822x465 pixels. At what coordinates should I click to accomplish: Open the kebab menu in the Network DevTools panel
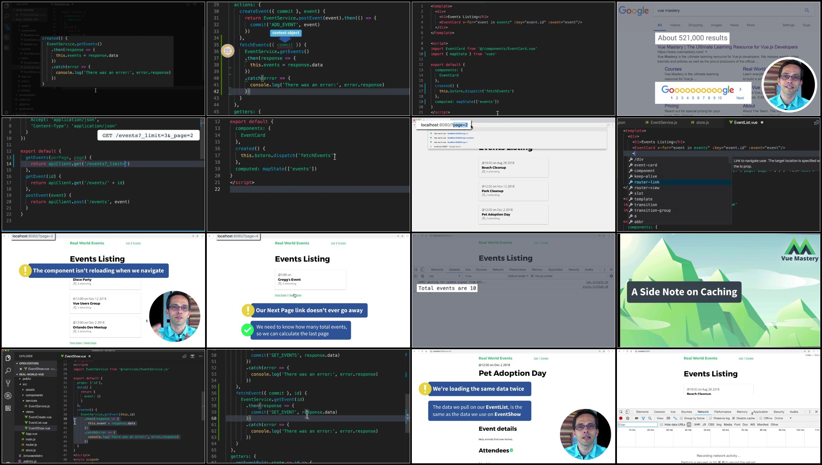[810, 412]
